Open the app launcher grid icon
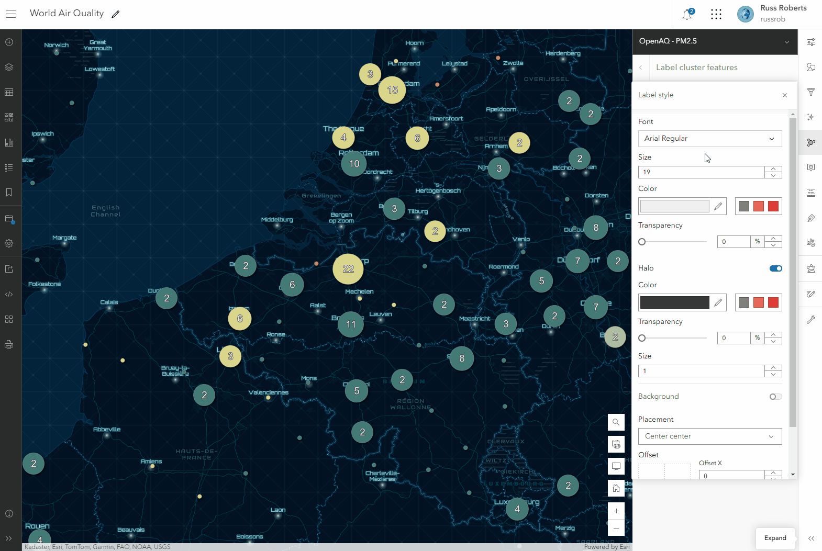This screenshot has height=551, width=822. click(x=716, y=15)
